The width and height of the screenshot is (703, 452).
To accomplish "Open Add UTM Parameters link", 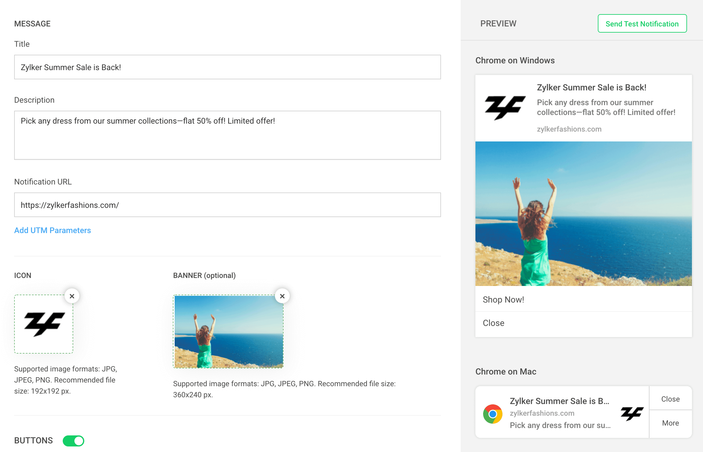I will [x=53, y=230].
